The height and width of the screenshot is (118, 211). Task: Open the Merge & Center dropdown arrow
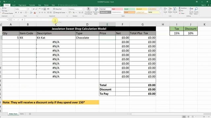click(67, 12)
